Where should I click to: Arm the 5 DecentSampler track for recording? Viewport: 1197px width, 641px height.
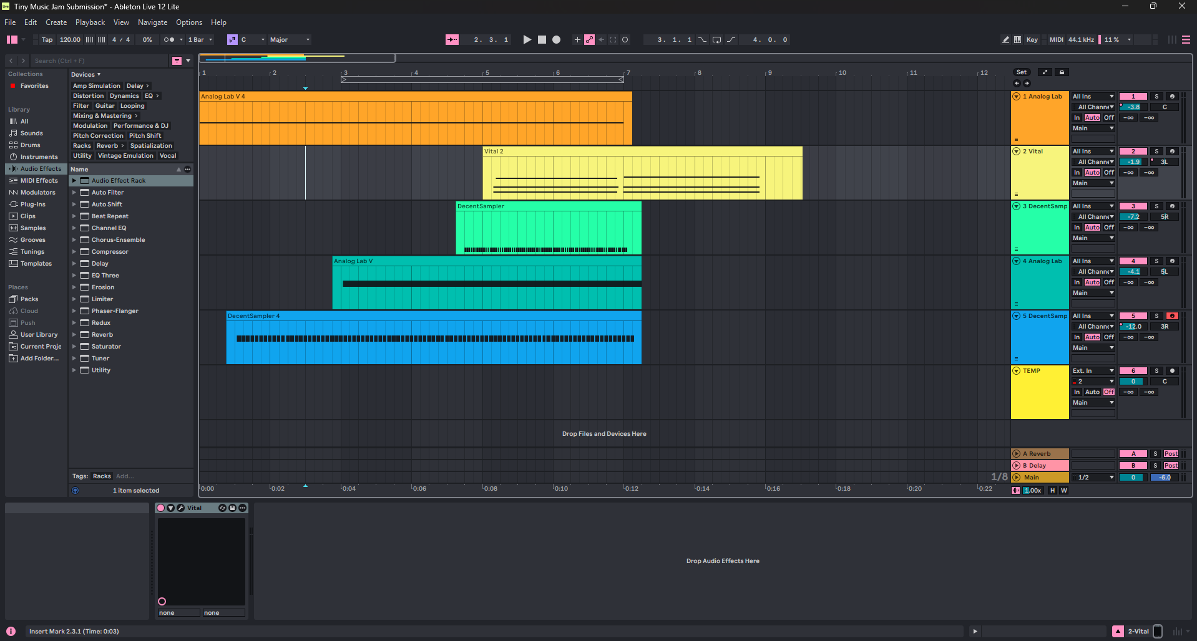click(x=1172, y=316)
